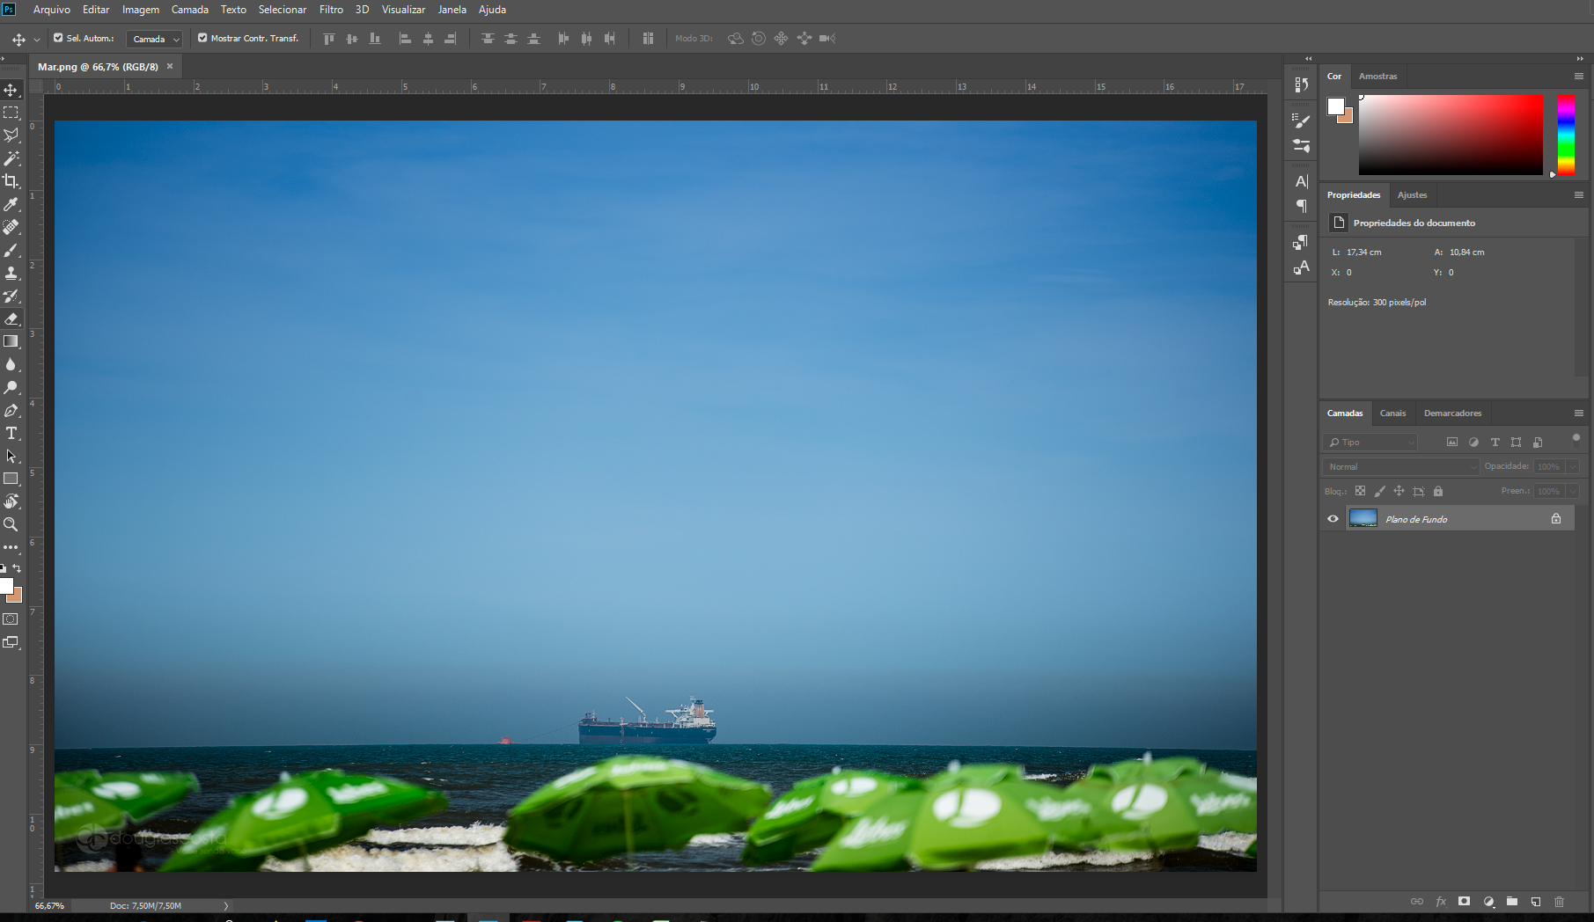This screenshot has height=922, width=1594.
Task: Uncheck Mostrar Contr. Transf. checkbox
Action: [202, 38]
